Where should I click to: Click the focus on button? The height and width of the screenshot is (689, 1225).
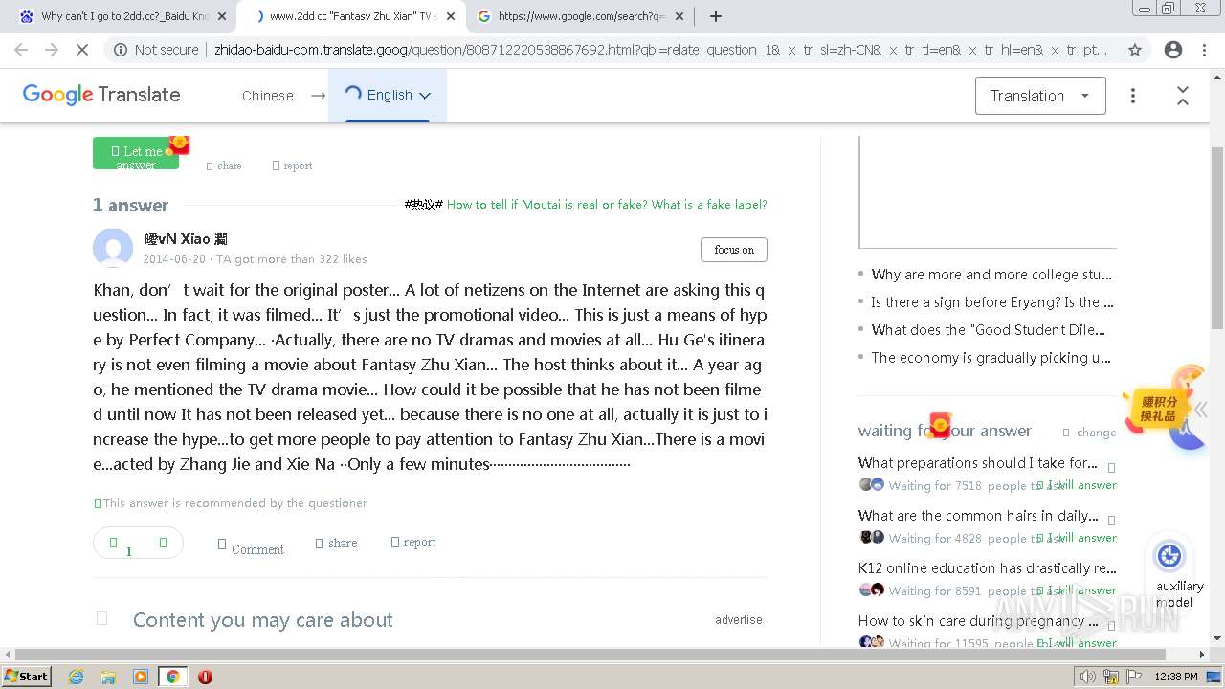[x=734, y=250]
